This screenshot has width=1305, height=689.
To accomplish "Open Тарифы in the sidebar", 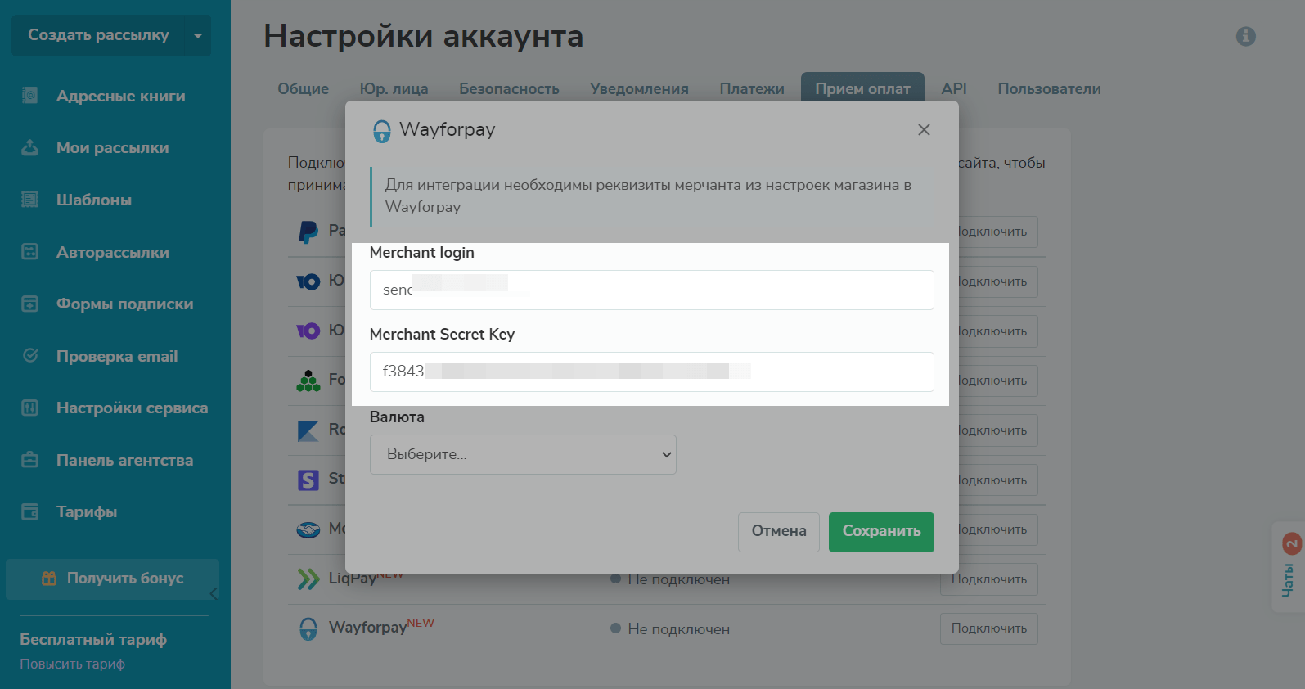I will [x=86, y=512].
